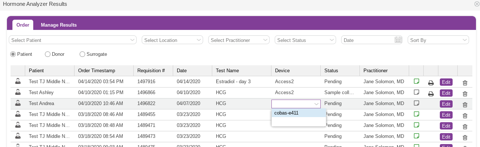Viewport: 480px width, 147px height.
Task: Delete the Test Ashley order via trash icon
Action: pyautogui.click(x=465, y=94)
